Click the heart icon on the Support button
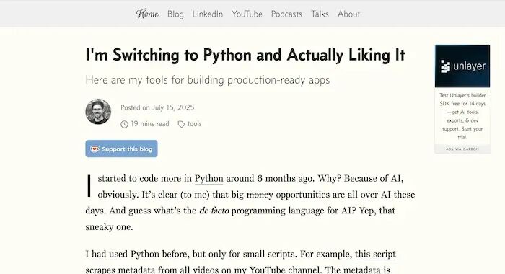 [95, 149]
